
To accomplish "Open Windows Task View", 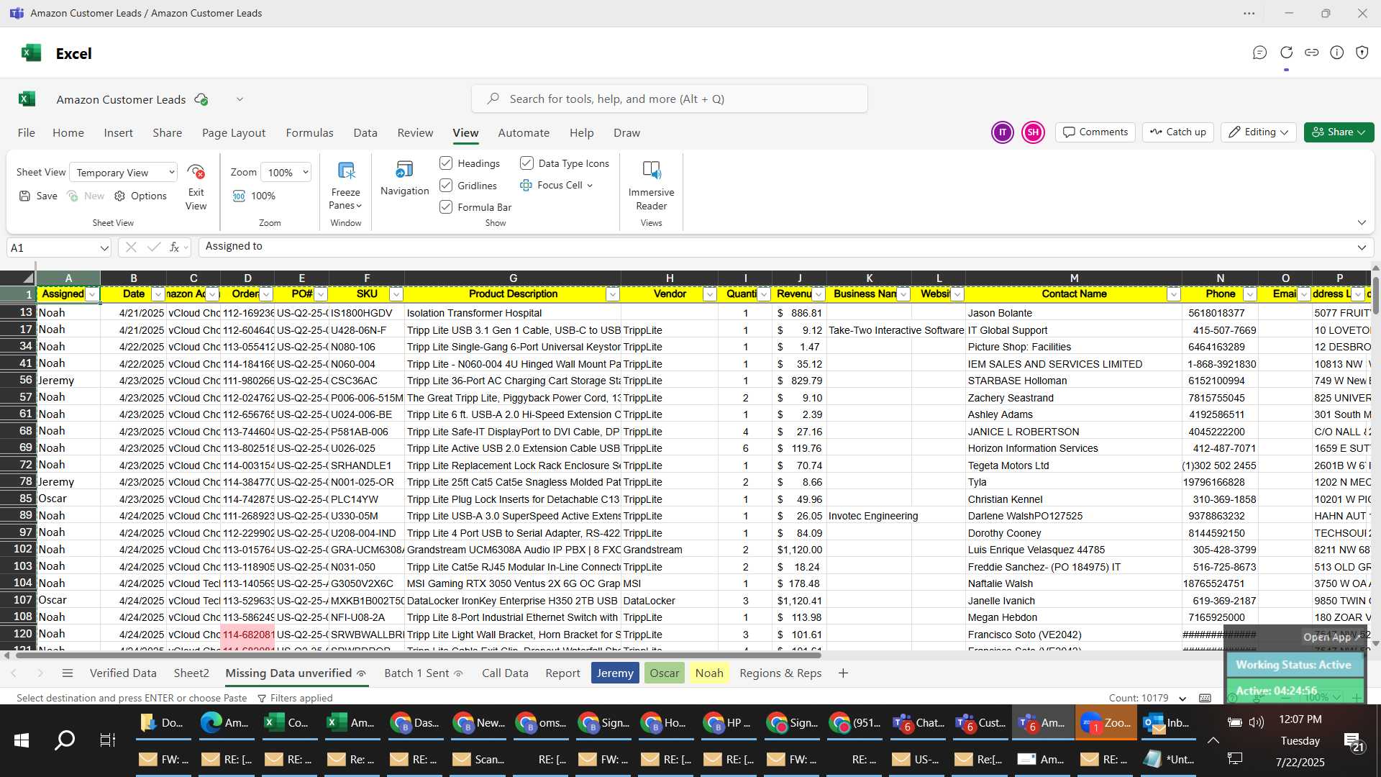I will [108, 740].
